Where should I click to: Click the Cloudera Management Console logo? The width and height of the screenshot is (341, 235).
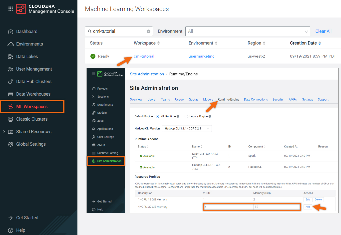(45, 9)
